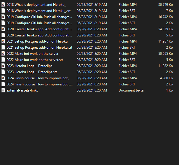The height and width of the screenshot is (165, 179).
Task: Click the Document texte type label
Action: coord(131,90)
